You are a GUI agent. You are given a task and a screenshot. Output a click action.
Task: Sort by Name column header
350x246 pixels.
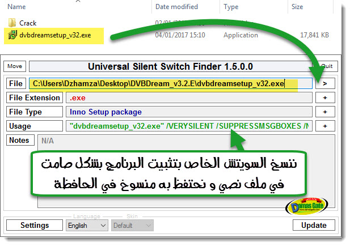pyautogui.click(x=16, y=7)
